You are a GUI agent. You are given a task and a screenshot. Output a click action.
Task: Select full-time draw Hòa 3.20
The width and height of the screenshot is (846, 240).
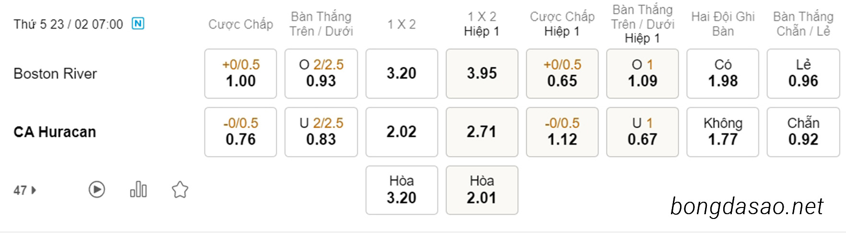402,190
